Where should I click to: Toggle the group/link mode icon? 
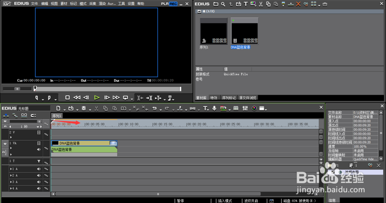pos(24,115)
